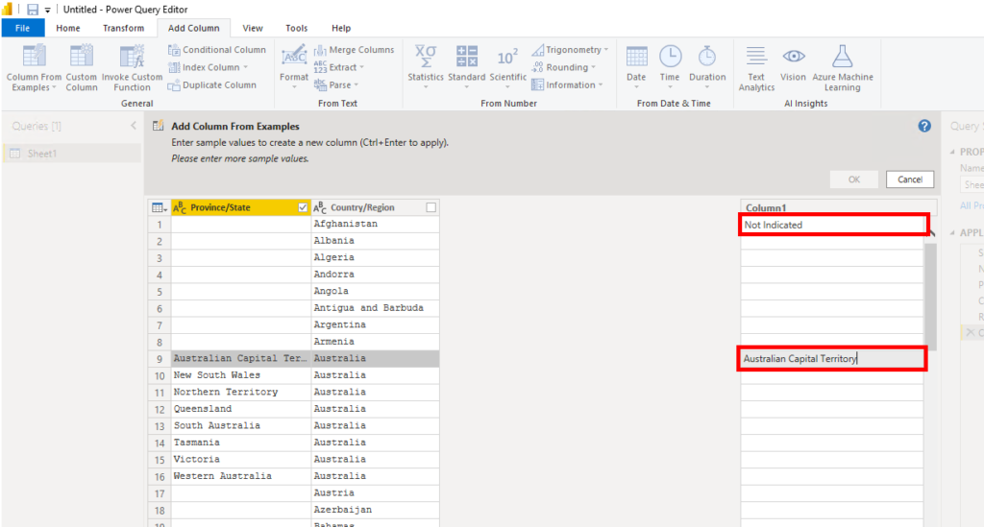Expand the Index Column dropdown
The height and width of the screenshot is (527, 984).
click(x=245, y=67)
